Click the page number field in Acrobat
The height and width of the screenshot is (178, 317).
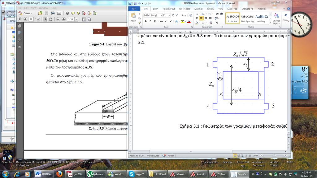pyautogui.click(x=31, y=19)
